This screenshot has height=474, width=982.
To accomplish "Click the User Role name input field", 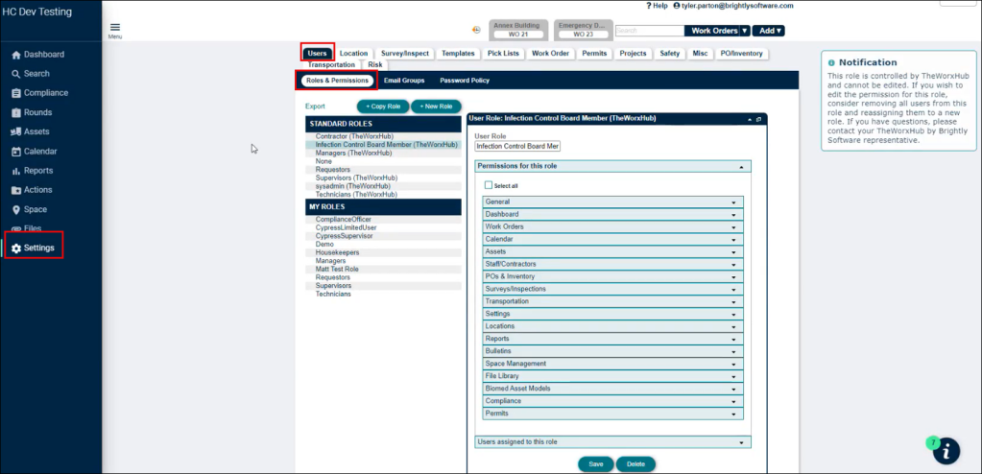I will click(518, 147).
